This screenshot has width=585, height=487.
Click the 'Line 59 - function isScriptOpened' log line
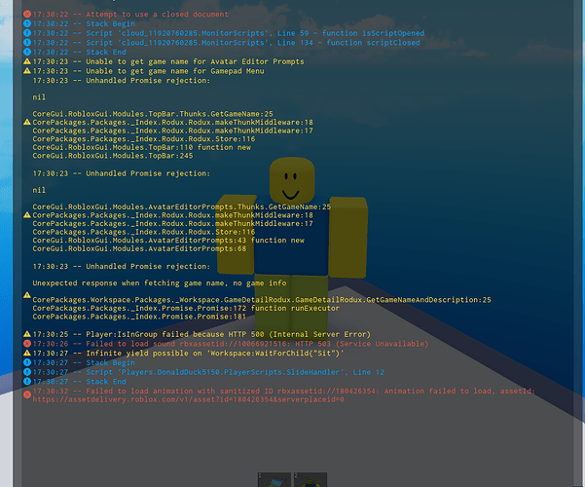point(229,33)
